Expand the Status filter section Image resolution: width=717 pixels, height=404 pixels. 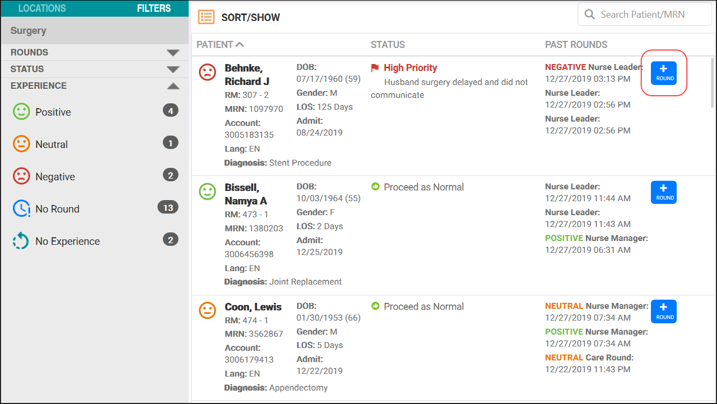click(x=173, y=69)
